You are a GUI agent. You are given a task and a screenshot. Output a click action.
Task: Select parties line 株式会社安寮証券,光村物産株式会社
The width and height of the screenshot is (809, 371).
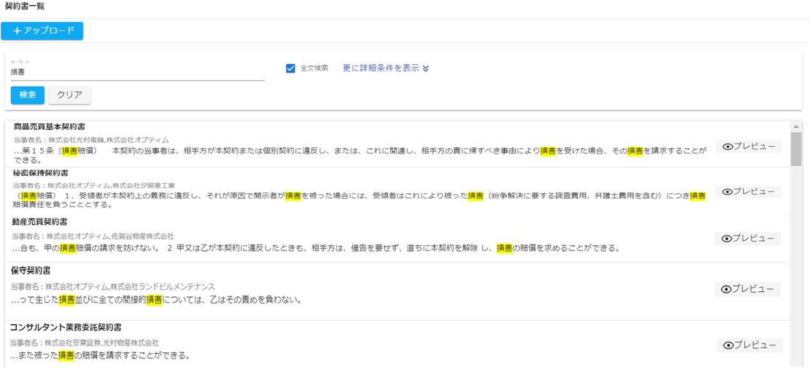[x=84, y=343]
